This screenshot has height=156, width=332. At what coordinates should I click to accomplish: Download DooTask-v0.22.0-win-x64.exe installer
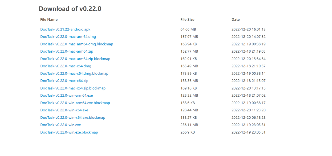(64, 110)
